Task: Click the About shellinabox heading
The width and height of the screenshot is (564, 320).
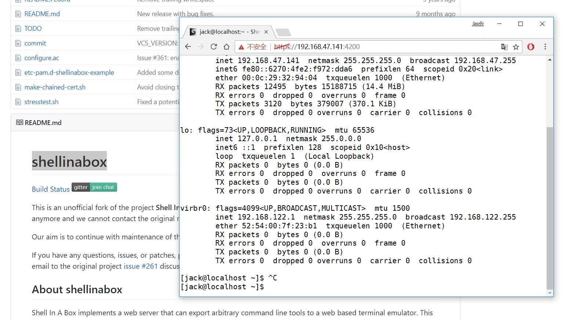Action: [x=77, y=290]
